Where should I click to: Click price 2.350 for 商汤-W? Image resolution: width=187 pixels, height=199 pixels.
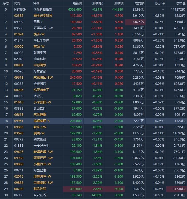pos(77,47)
